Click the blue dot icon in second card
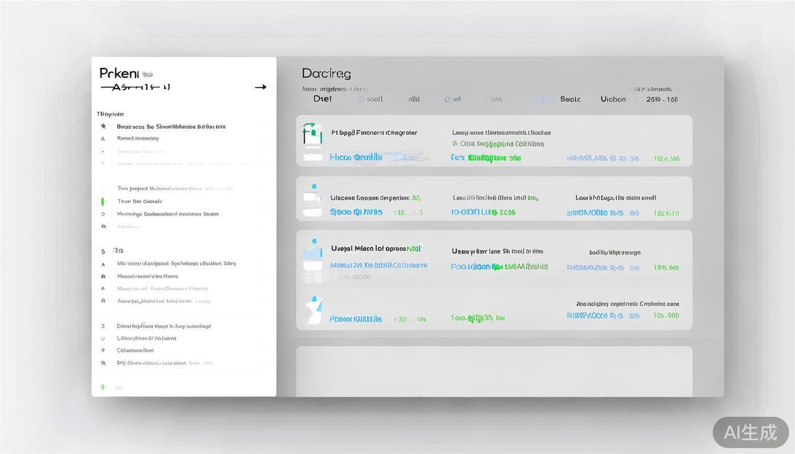Screen dimensions: 795x454 pos(314,187)
